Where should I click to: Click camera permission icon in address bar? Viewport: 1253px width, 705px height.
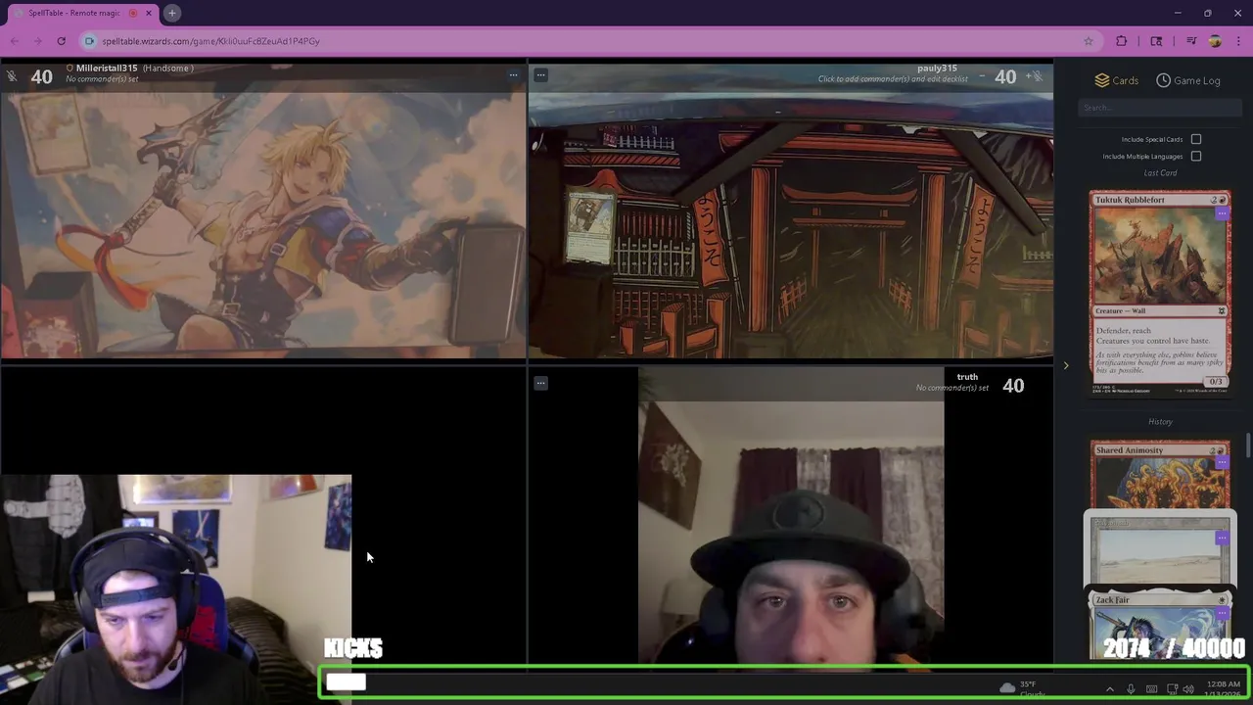90,41
